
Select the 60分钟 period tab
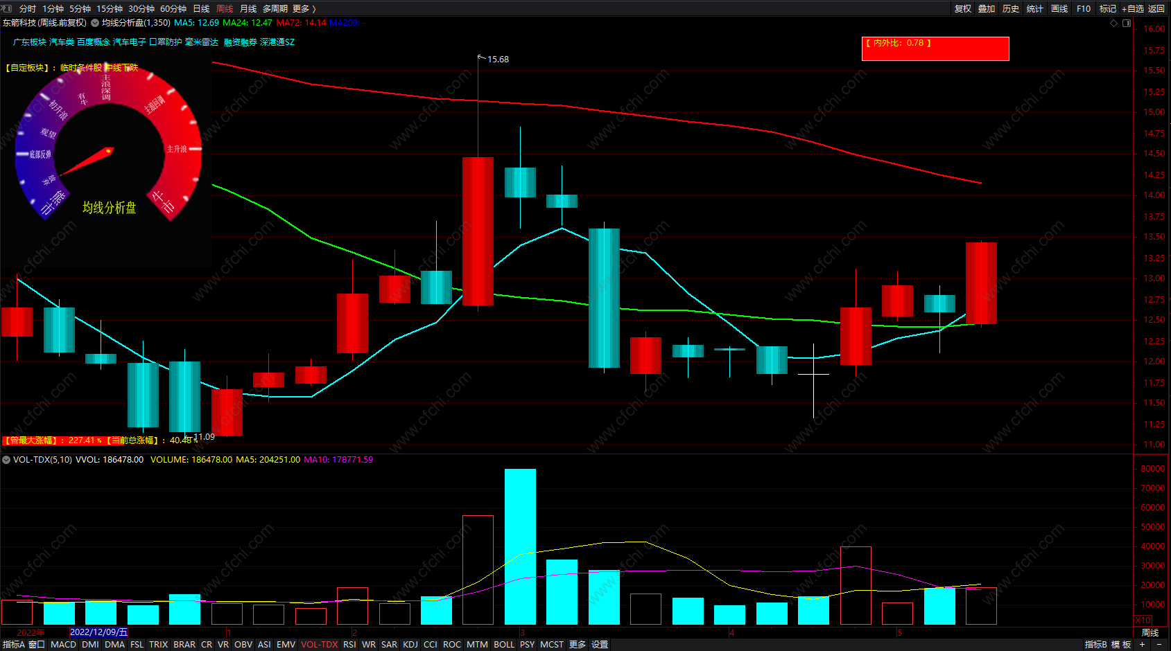(173, 8)
